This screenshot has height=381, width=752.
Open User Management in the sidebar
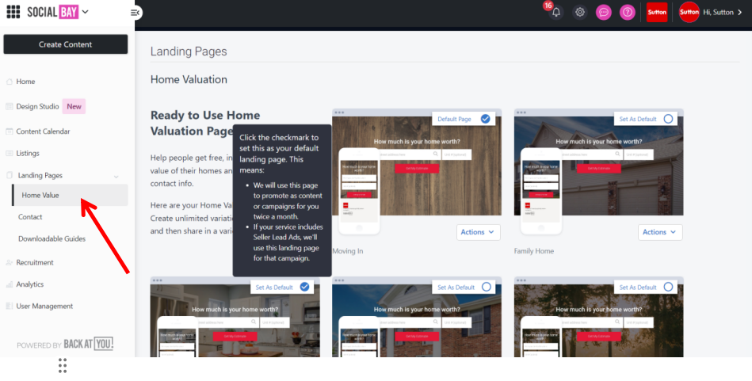click(x=44, y=307)
